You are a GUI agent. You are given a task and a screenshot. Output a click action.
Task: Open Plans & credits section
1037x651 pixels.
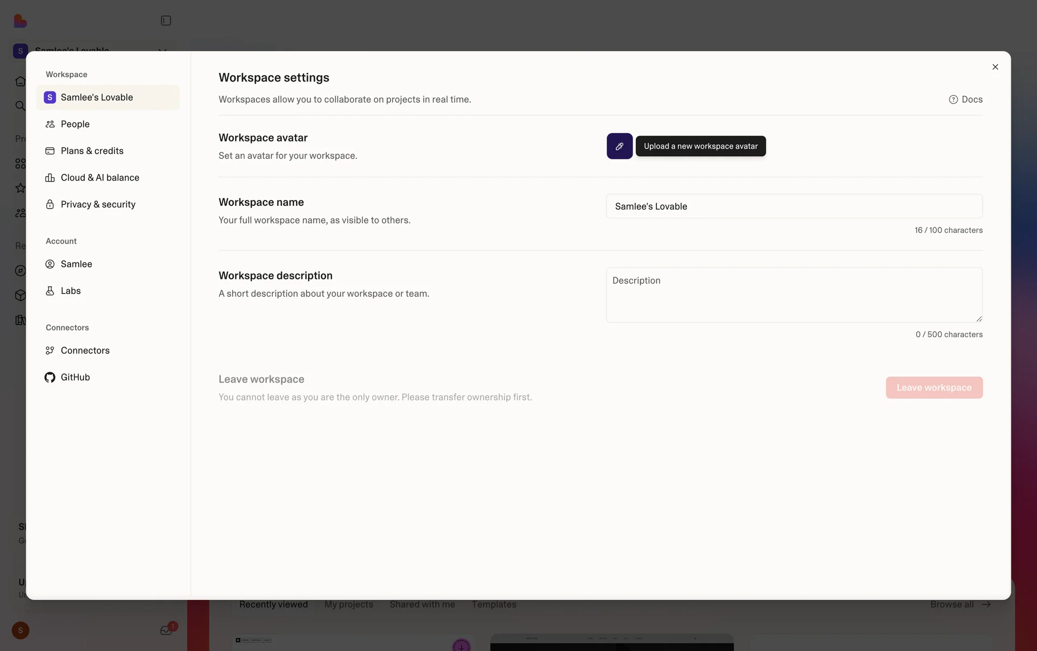(92, 151)
